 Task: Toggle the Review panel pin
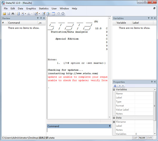(41, 18)
